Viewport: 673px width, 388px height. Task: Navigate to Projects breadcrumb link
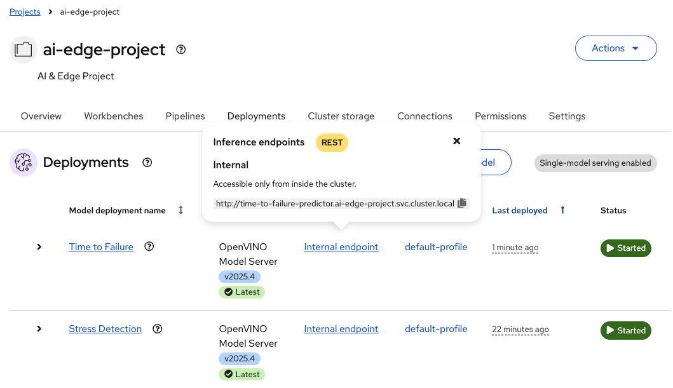pyautogui.click(x=25, y=11)
